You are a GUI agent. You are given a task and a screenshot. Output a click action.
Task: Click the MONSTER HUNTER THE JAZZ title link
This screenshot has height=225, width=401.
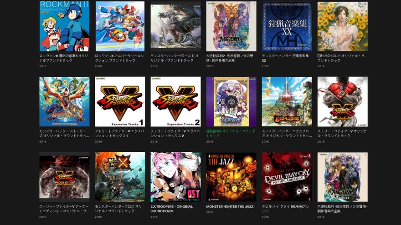coord(230,206)
